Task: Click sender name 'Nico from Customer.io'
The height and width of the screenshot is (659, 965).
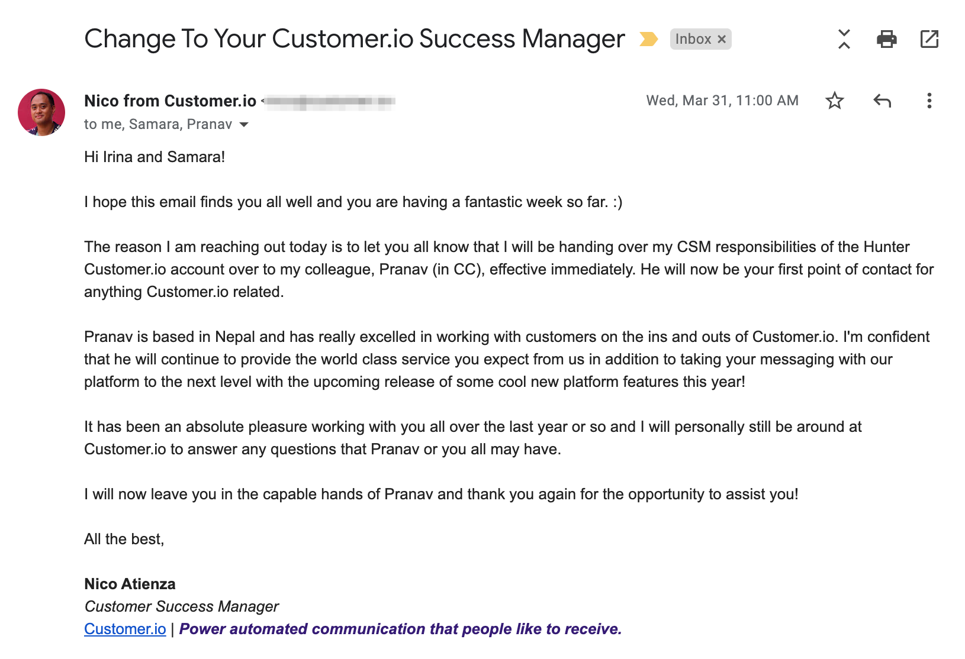Action: [169, 101]
